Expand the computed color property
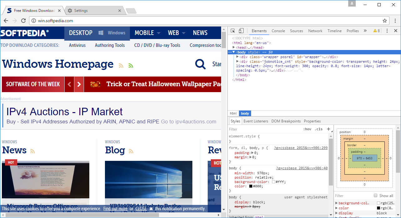Image resolution: width=401 pixels, height=218 pixels. click(x=337, y=208)
